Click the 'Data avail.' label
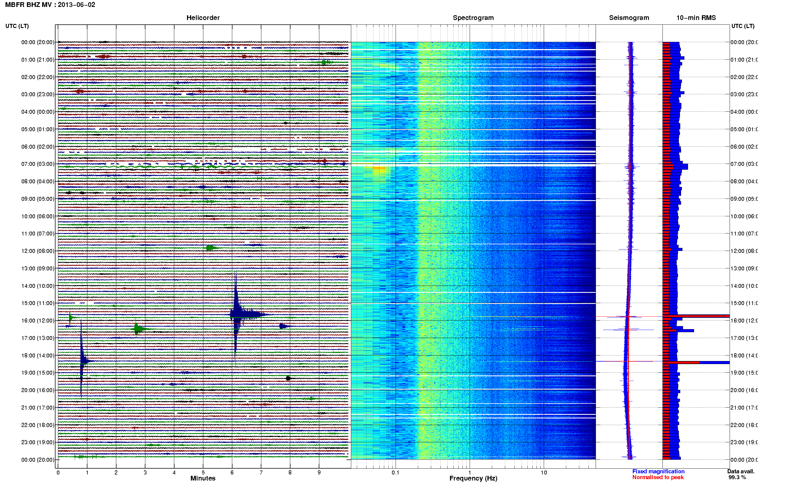This screenshot has width=789, height=493. pyautogui.click(x=741, y=471)
